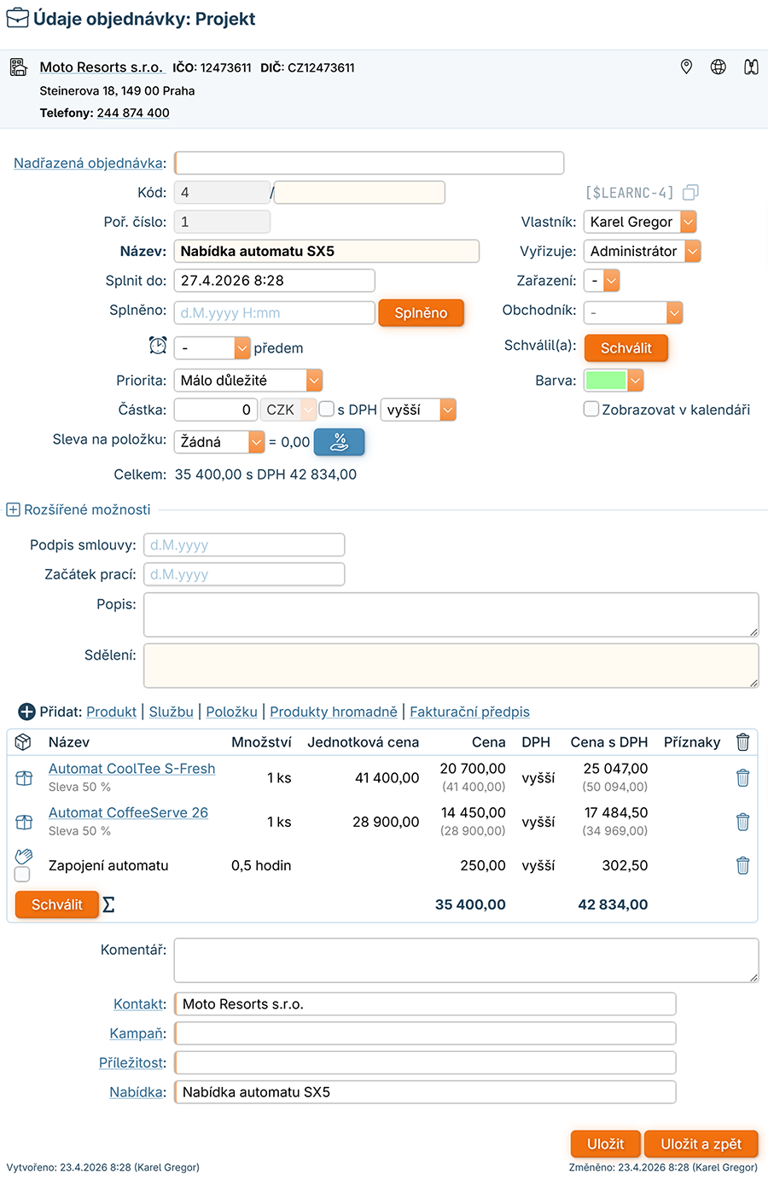Open the Priorita dropdown
768x1186 pixels.
pyautogui.click(x=247, y=381)
